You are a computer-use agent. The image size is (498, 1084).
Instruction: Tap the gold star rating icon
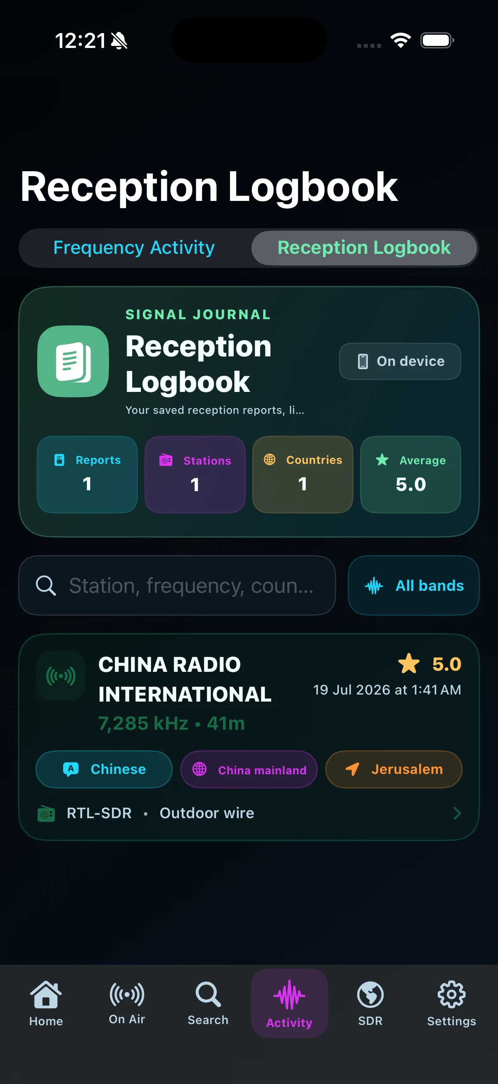pyautogui.click(x=409, y=664)
